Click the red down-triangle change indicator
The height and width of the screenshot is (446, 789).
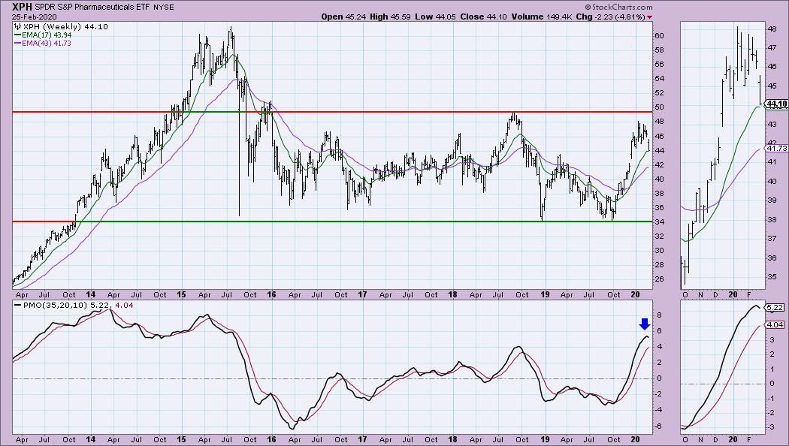[650, 17]
